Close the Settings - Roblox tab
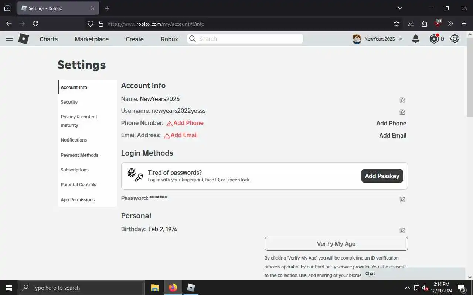The image size is (473, 295). pyautogui.click(x=93, y=8)
